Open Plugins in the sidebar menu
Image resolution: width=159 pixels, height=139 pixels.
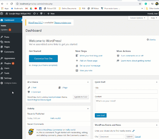point(7,63)
